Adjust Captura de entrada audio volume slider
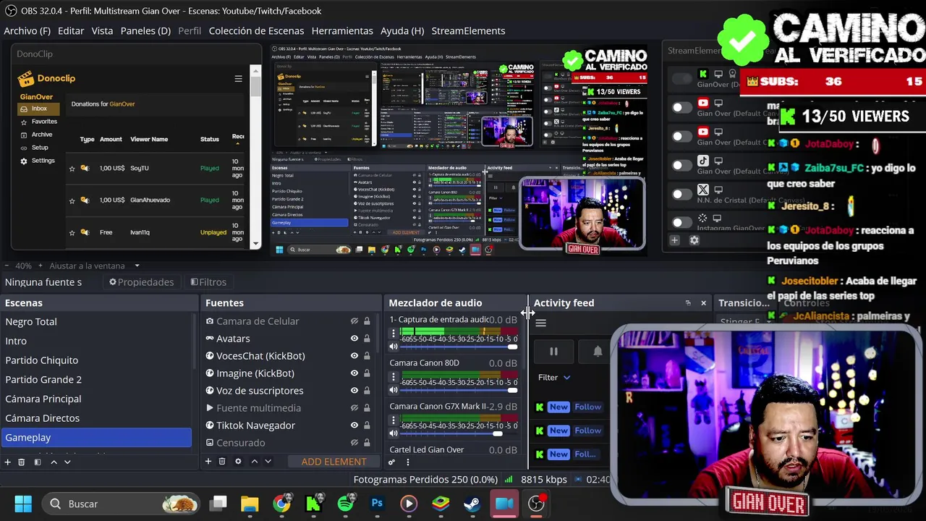This screenshot has height=521, width=926. [512, 347]
